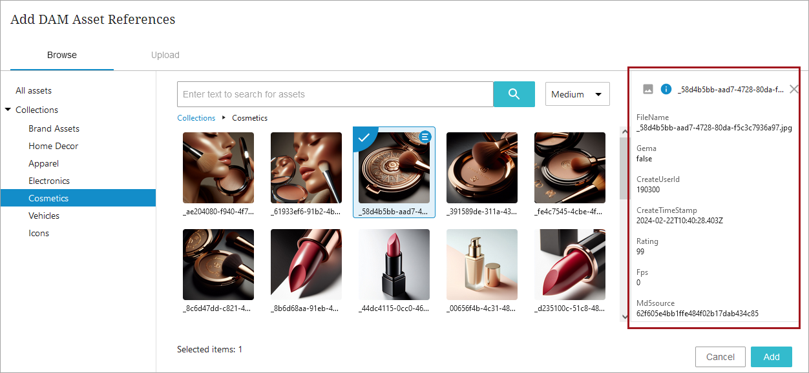
Task: Switch to the Browse tab
Action: (x=62, y=55)
